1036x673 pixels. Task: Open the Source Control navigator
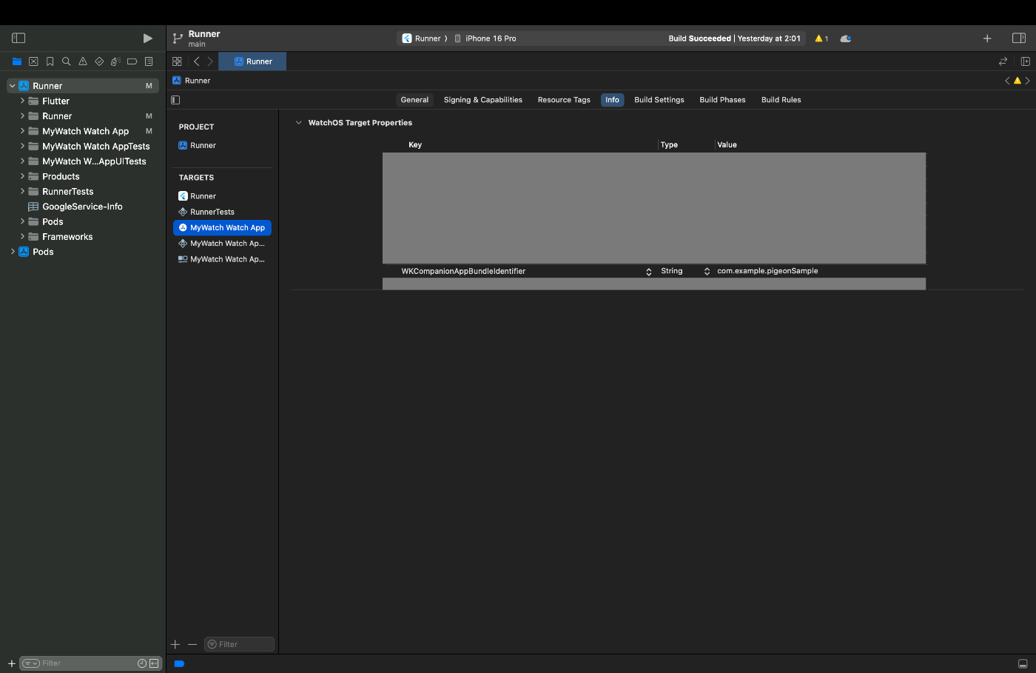point(33,61)
